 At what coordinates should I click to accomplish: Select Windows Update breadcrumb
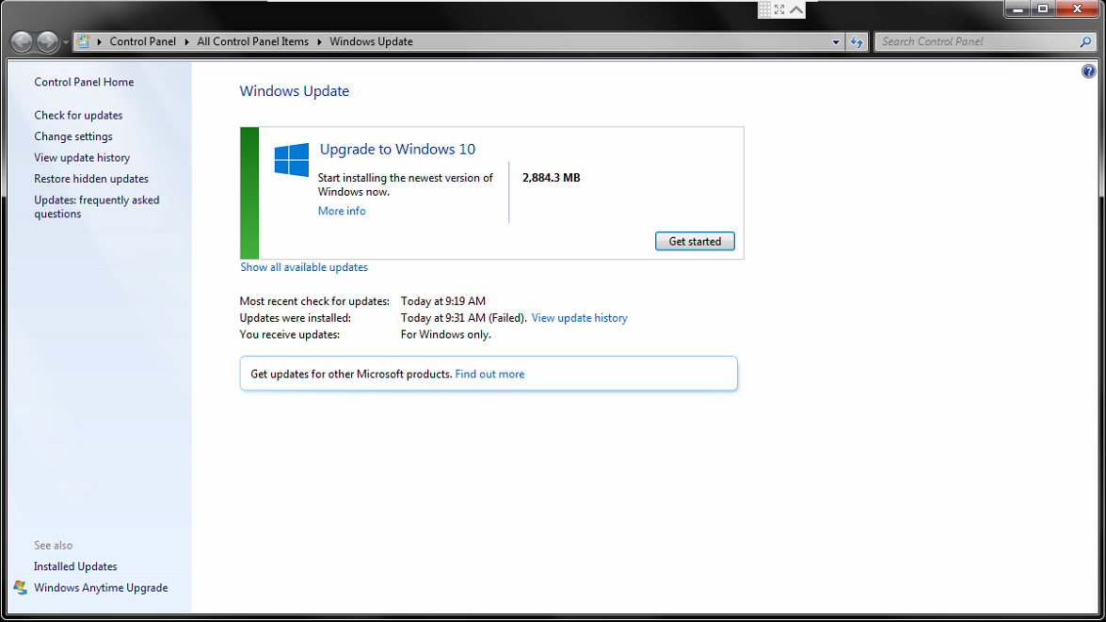tap(371, 41)
